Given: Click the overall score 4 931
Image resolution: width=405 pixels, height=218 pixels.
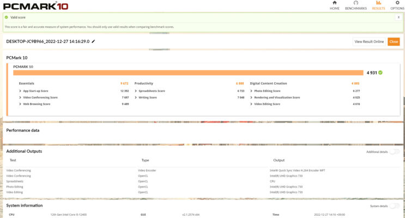Looking at the screenshot, I should 372,73.
